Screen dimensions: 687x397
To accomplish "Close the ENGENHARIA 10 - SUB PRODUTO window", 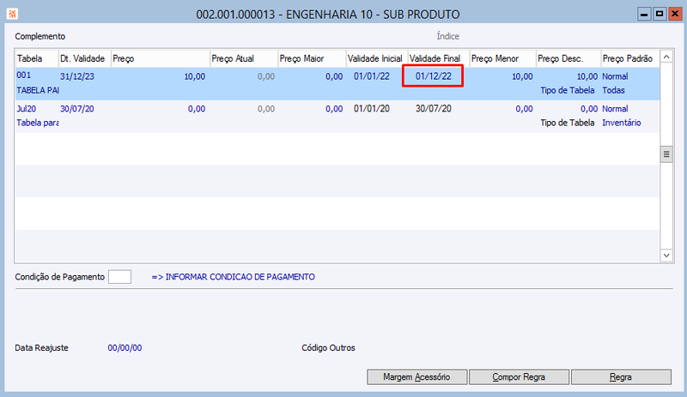I will [x=675, y=14].
